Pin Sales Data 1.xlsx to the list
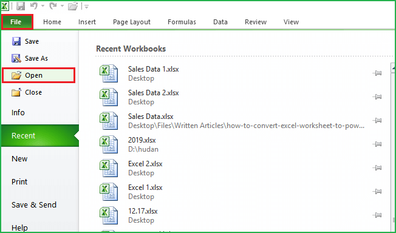 (x=377, y=73)
